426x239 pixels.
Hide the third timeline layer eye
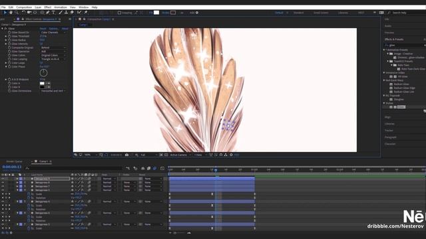point(3,187)
